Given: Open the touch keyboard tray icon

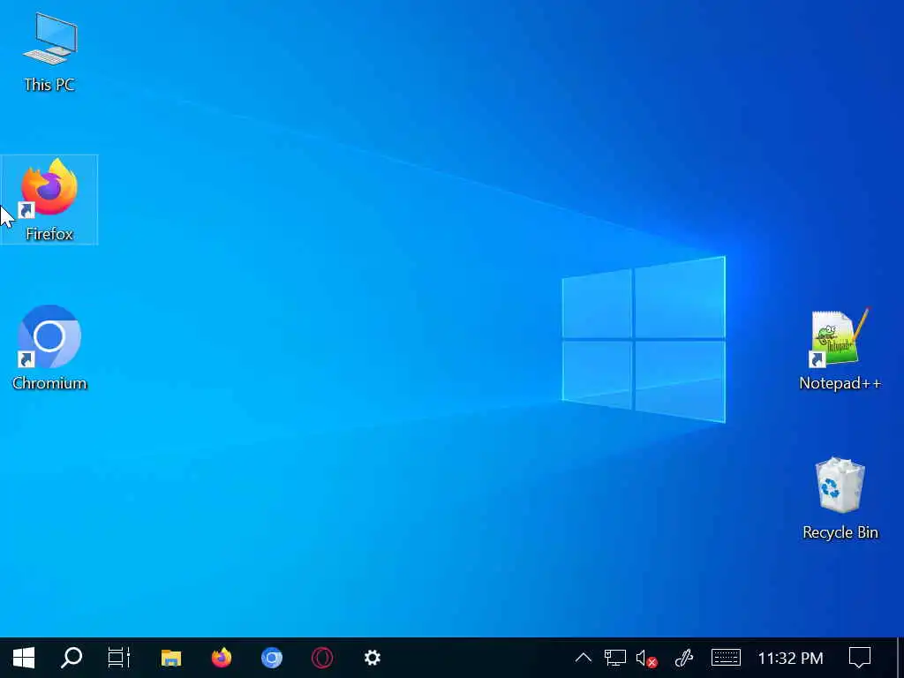Looking at the screenshot, I should (x=726, y=658).
